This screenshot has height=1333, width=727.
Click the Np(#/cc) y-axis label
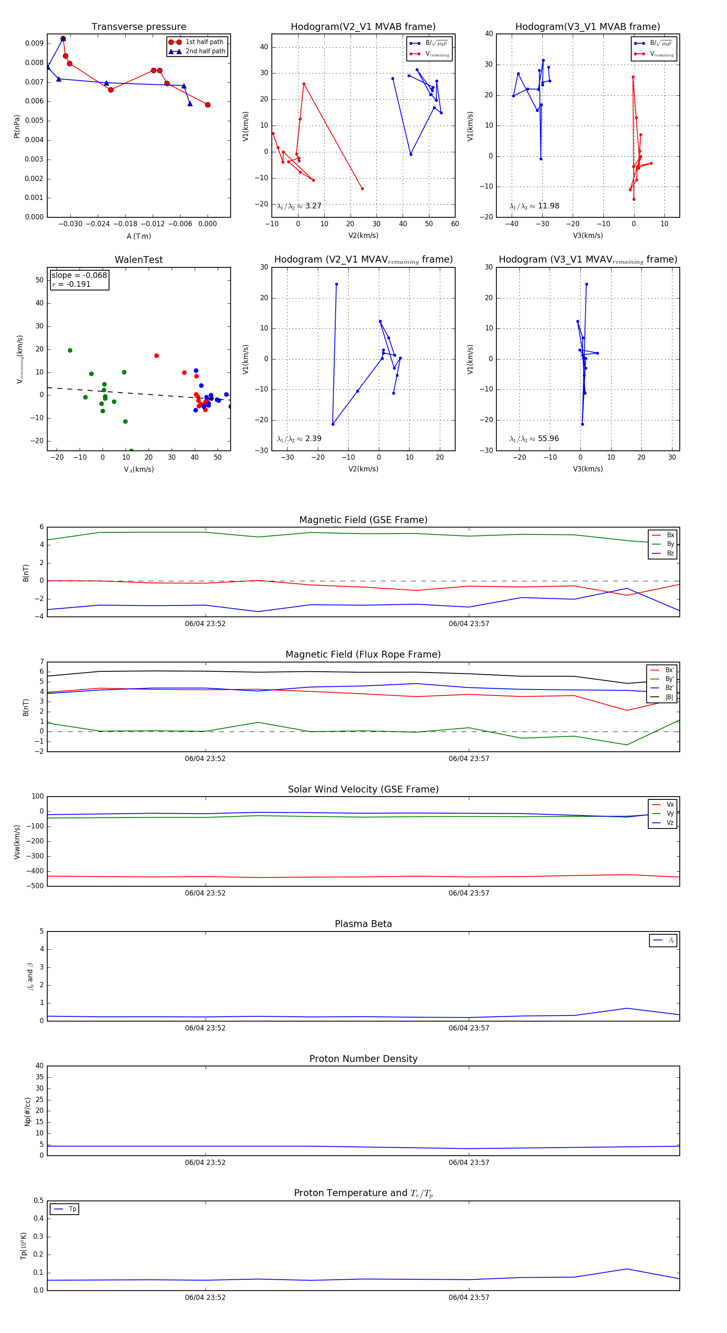(x=27, y=1112)
